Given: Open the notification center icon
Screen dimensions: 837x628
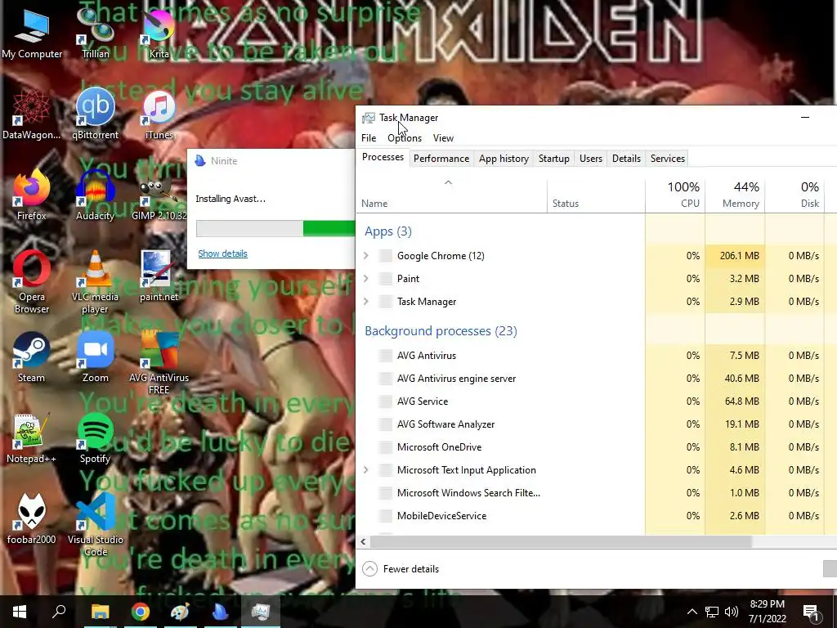Looking at the screenshot, I should (811, 613).
